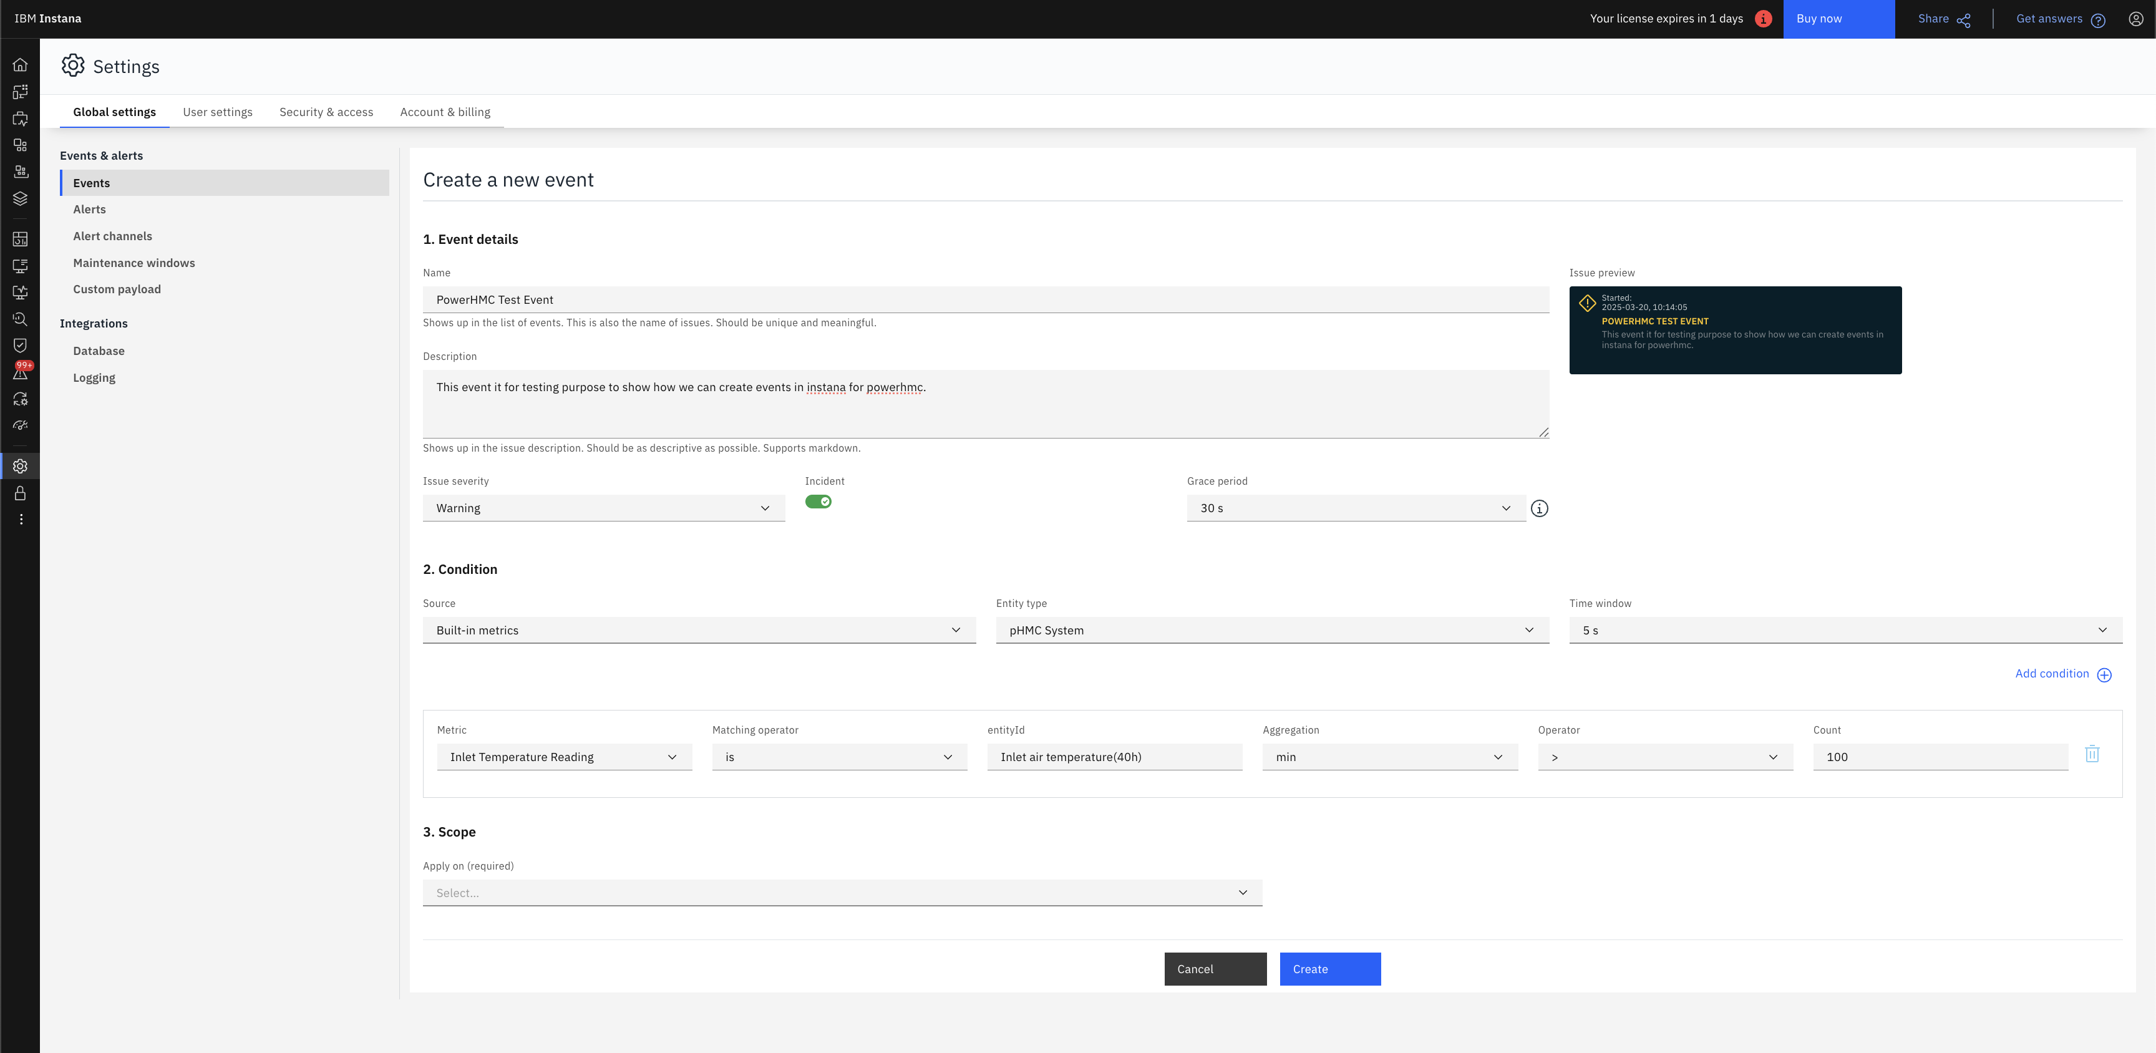Open the stacked layers sidebar icon
This screenshot has width=2156, height=1053.
(20, 198)
